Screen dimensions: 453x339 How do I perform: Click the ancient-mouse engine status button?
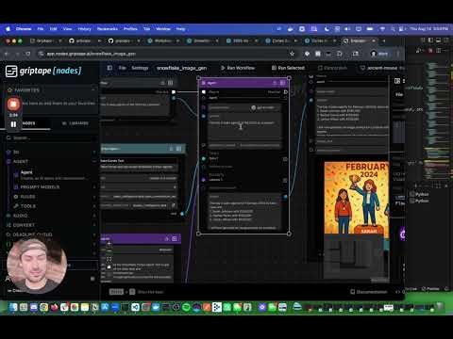(382, 68)
